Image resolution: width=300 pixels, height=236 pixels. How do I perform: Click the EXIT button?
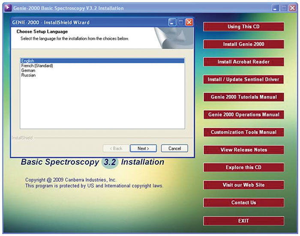point(243,221)
